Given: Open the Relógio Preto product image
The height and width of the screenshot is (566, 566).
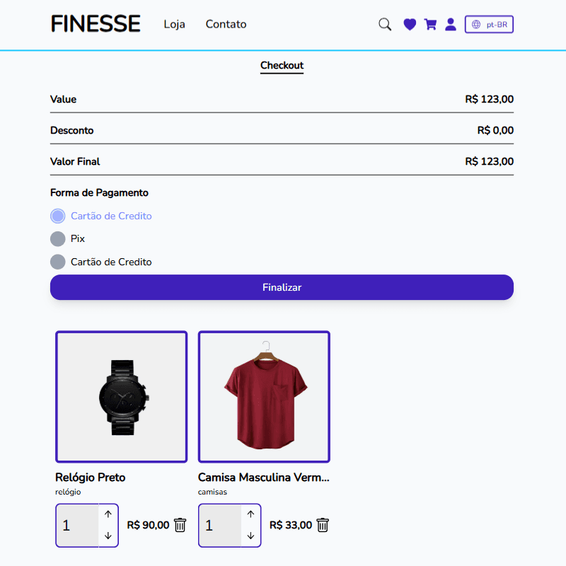Looking at the screenshot, I should [121, 397].
